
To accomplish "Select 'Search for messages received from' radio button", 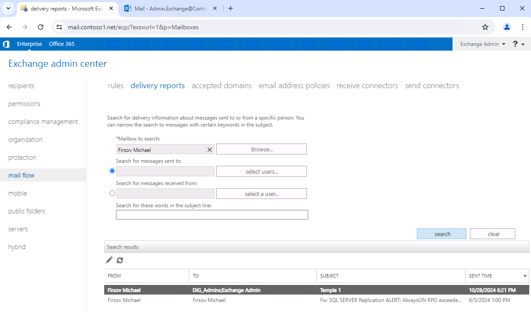I will pos(112,193).
